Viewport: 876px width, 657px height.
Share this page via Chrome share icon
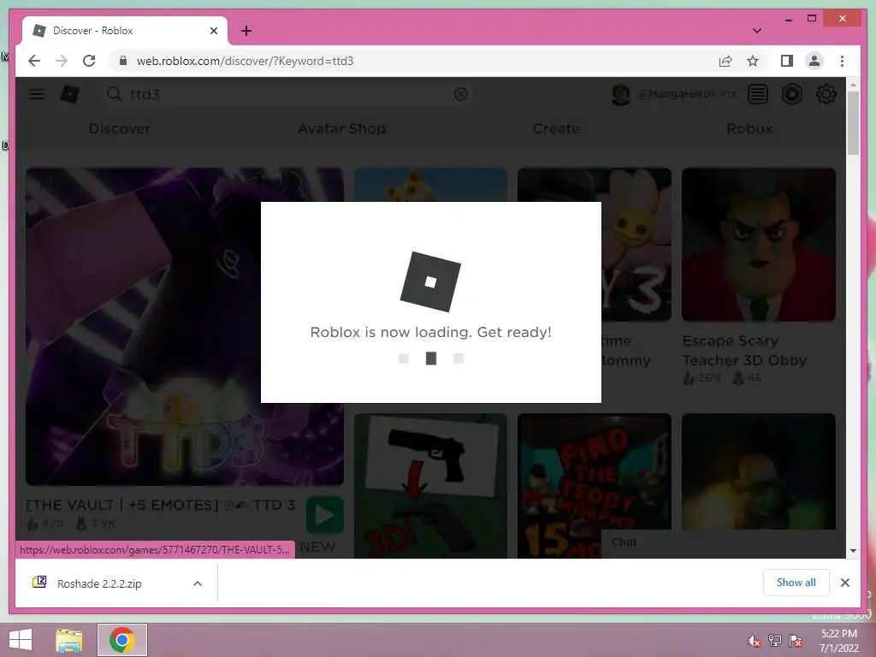[x=725, y=61]
